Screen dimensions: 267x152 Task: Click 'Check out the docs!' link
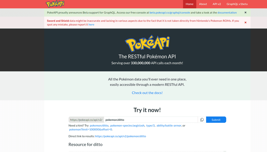click(x=147, y=93)
